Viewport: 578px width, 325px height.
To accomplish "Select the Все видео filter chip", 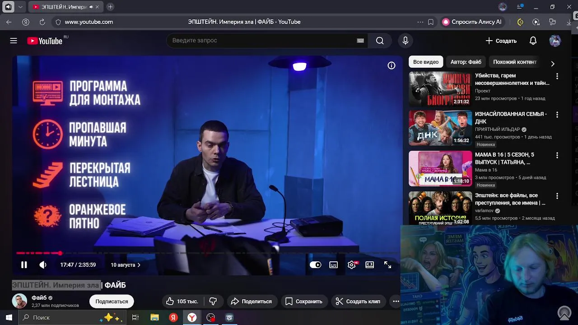I will pyautogui.click(x=425, y=62).
